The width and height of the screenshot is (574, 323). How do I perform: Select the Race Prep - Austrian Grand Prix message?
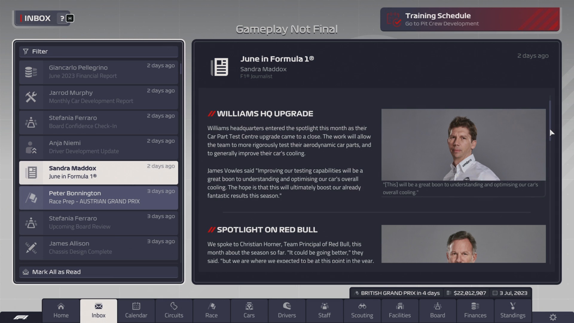(98, 197)
